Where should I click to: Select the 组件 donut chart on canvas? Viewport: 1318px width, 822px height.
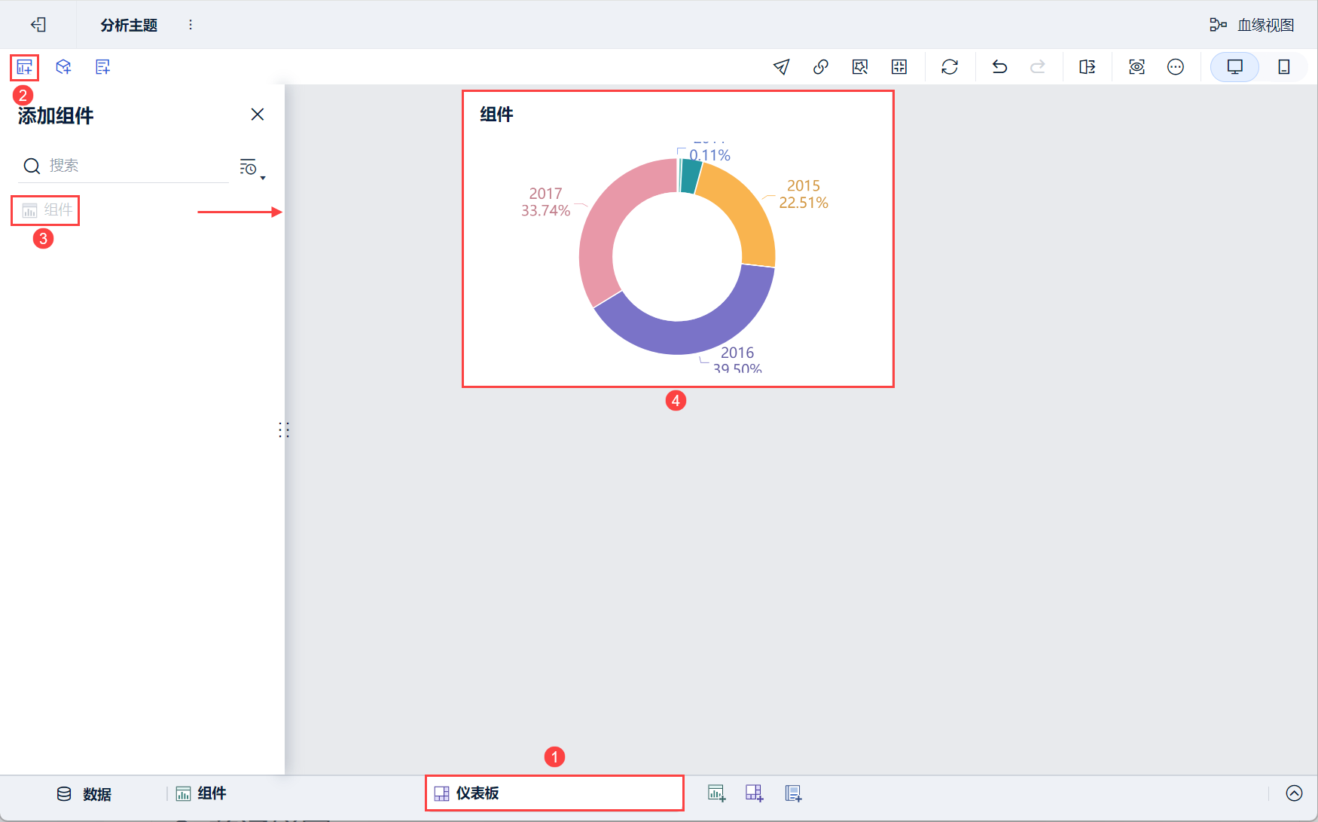point(678,239)
